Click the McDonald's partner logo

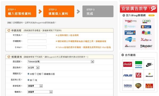click(x=149, y=86)
